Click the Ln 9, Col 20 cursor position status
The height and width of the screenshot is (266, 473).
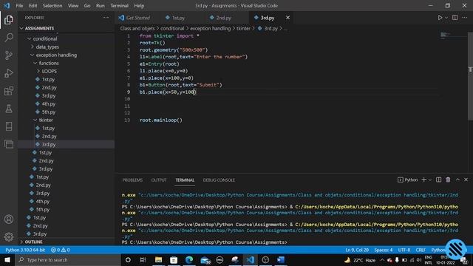(357, 250)
